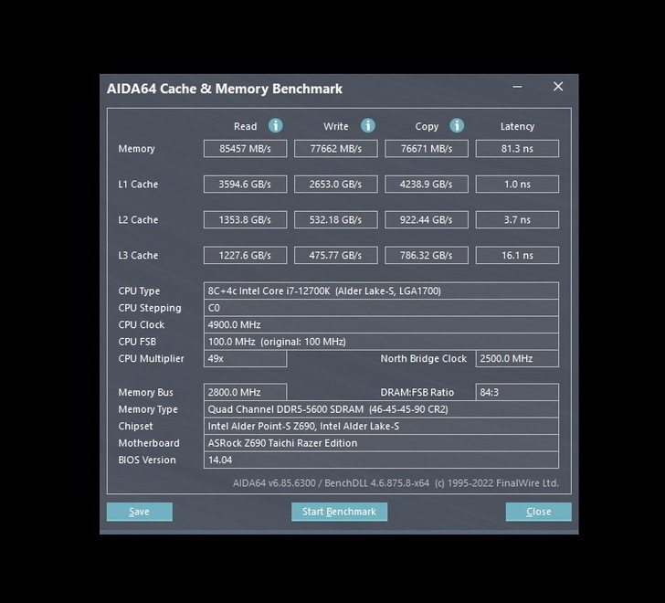Image resolution: width=665 pixels, height=603 pixels.
Task: Select the Memory Write value 77662 MB/s
Action: pyautogui.click(x=335, y=148)
